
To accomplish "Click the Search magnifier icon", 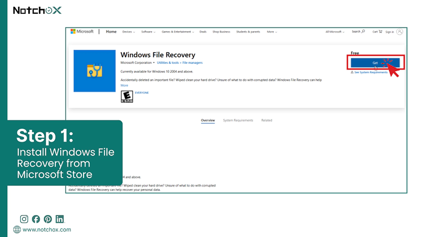I will (x=363, y=32).
